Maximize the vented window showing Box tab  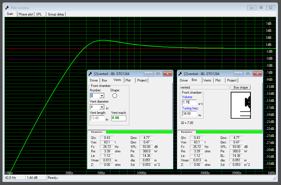coord(248,74)
